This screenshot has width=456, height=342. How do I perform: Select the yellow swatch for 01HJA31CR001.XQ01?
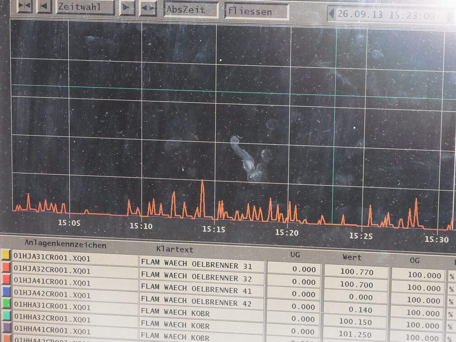coord(6,256)
